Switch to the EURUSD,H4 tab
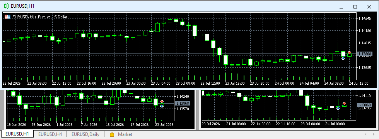 point(50,134)
